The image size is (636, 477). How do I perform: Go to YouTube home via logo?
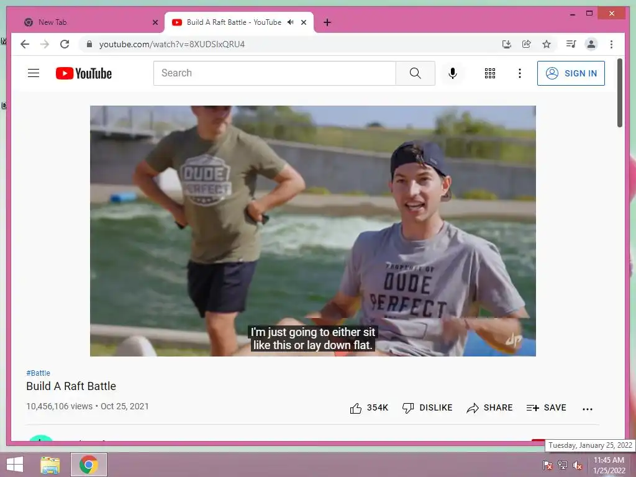[84, 73]
